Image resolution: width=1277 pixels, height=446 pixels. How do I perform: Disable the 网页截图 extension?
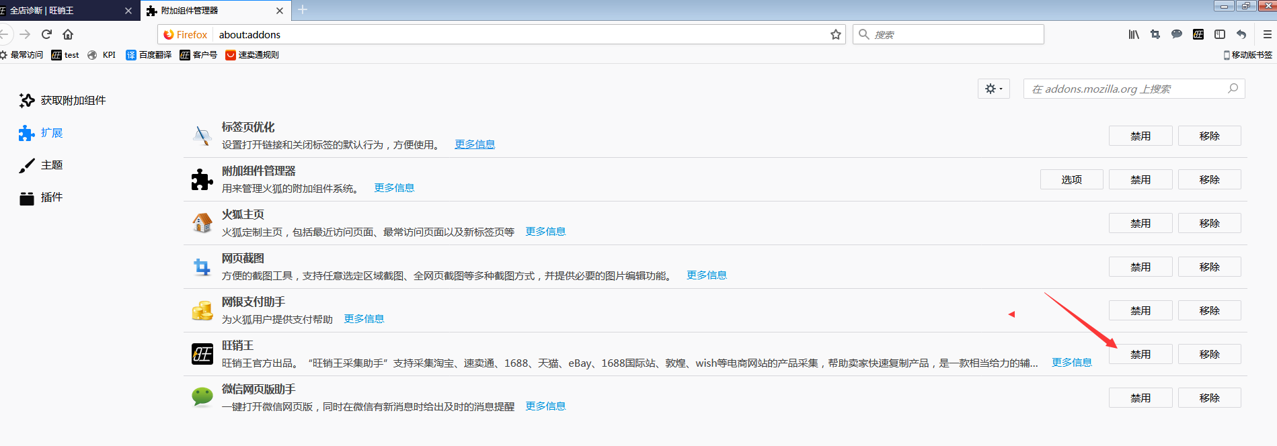click(1140, 267)
